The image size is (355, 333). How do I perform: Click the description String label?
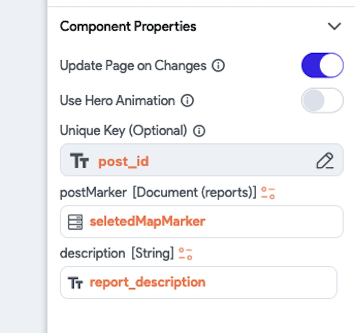pos(116,254)
